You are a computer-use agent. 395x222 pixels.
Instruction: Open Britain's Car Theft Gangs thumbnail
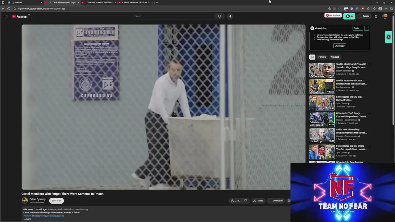pyautogui.click(x=322, y=119)
